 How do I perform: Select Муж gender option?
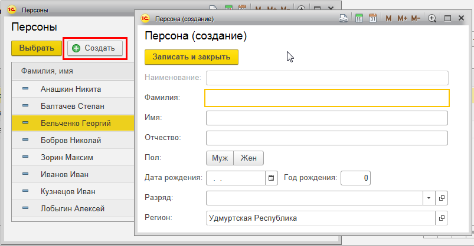[220, 158]
